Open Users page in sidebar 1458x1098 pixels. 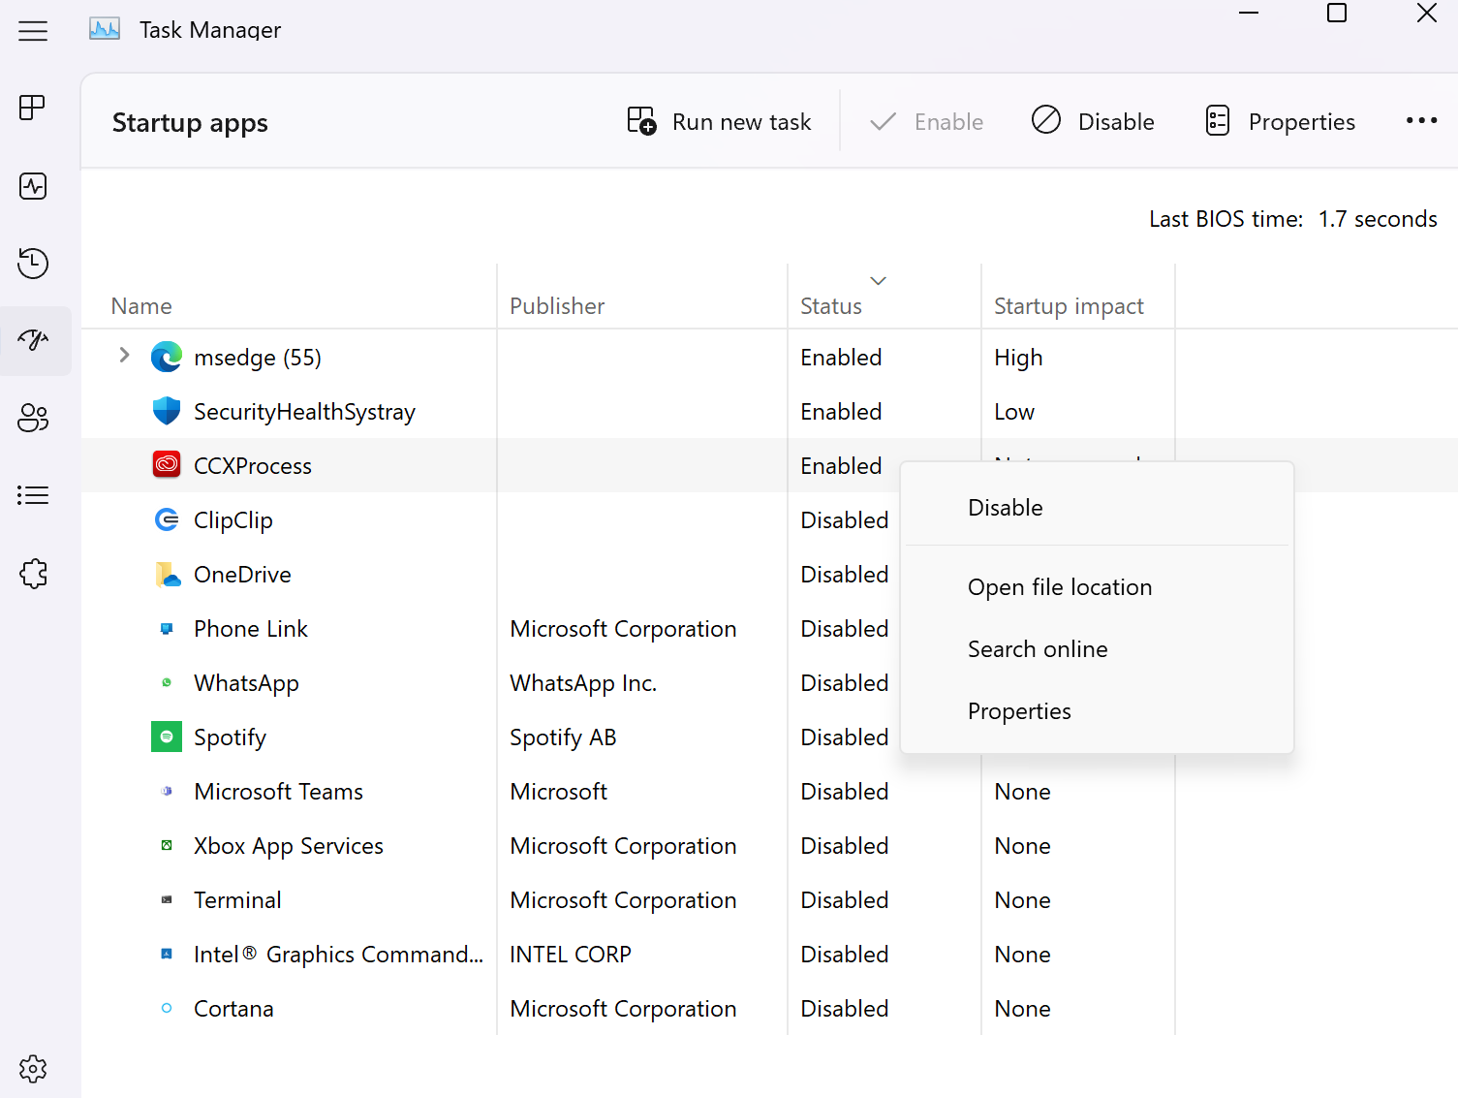click(33, 418)
